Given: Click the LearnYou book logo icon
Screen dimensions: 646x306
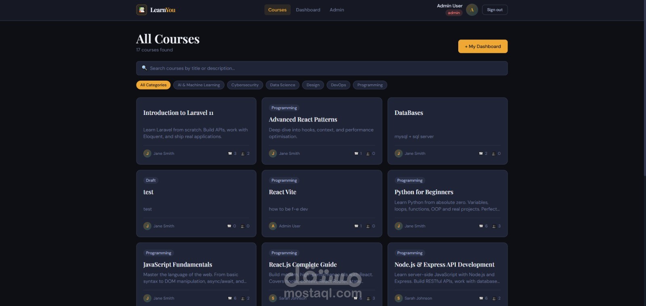Looking at the screenshot, I should click(x=142, y=10).
